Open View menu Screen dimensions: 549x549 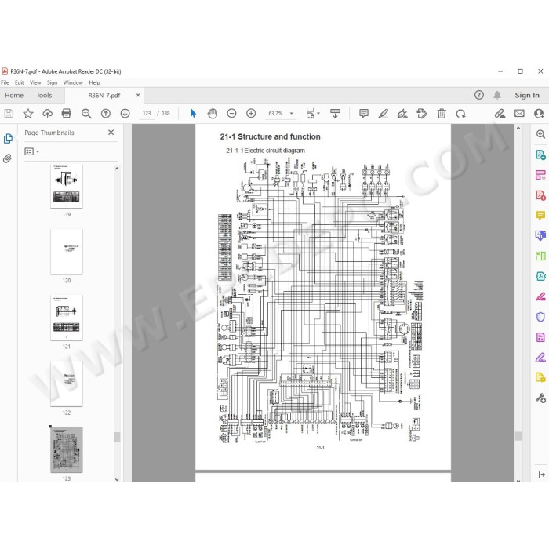coord(35,82)
